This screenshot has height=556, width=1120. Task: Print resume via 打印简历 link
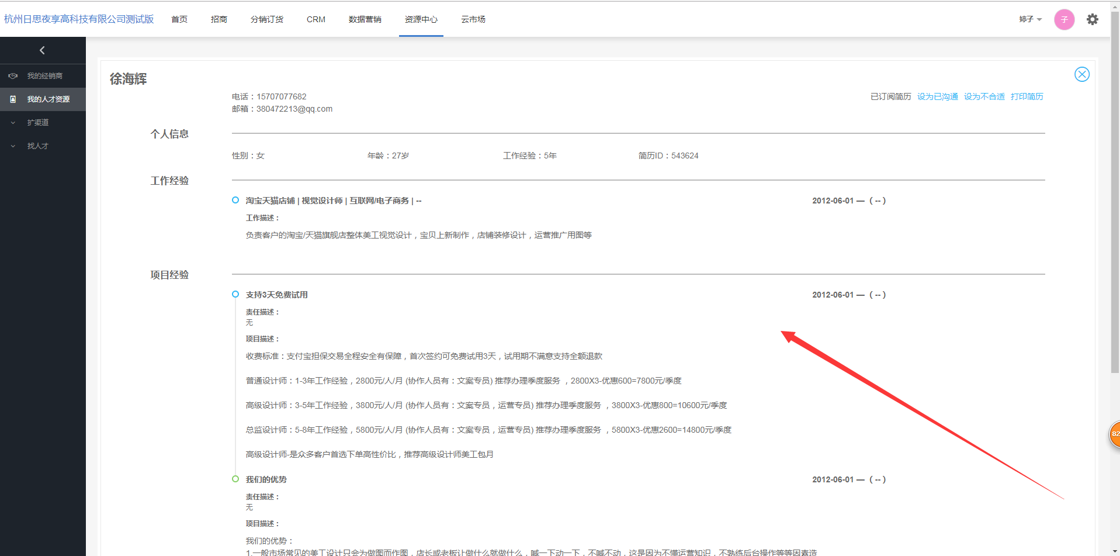(x=1027, y=96)
